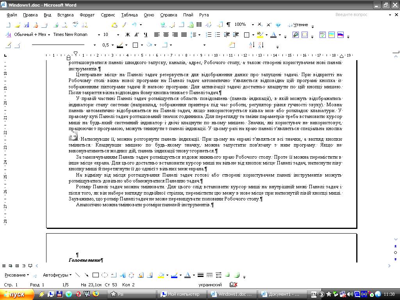Type a question in Введите вопрос box
Viewport: 400px width, 300px height.
click(x=361, y=15)
